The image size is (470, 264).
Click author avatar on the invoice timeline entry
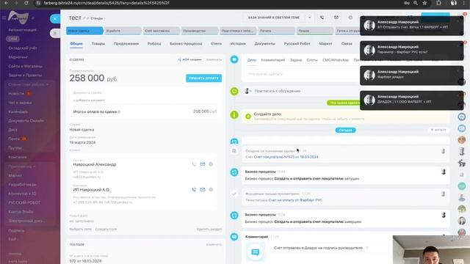pos(444,151)
